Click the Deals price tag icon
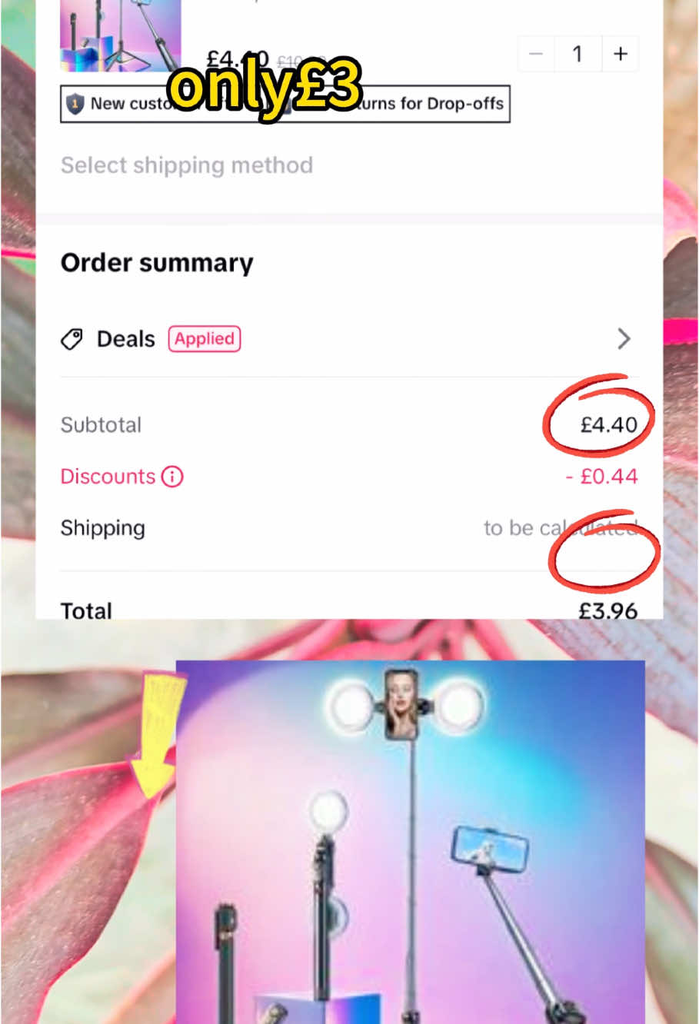The width and height of the screenshot is (699, 1024). (72, 339)
